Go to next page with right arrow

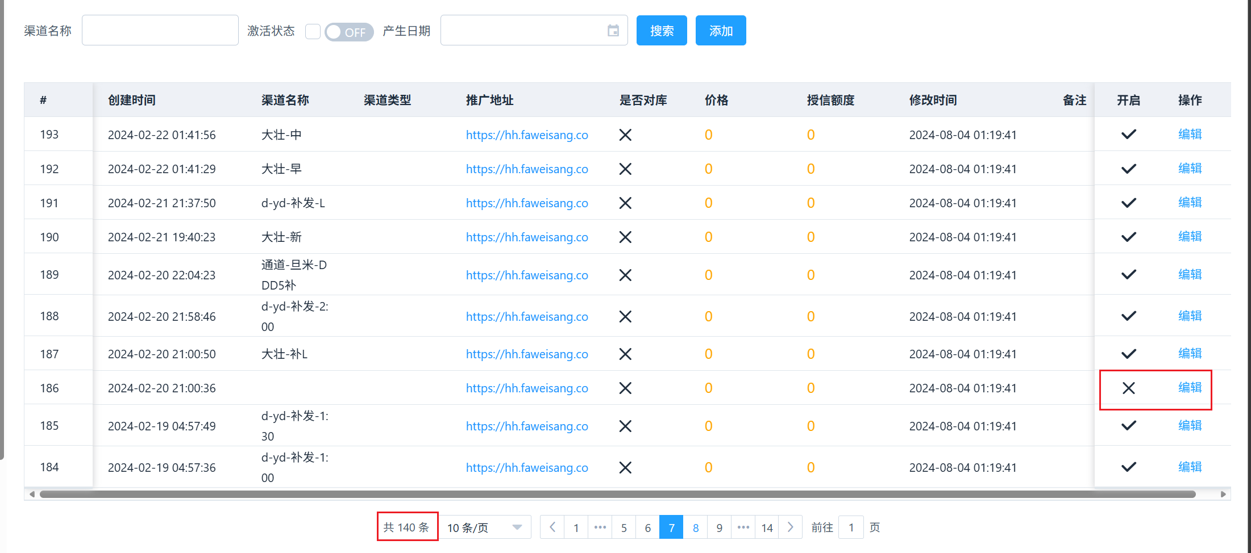(x=790, y=527)
